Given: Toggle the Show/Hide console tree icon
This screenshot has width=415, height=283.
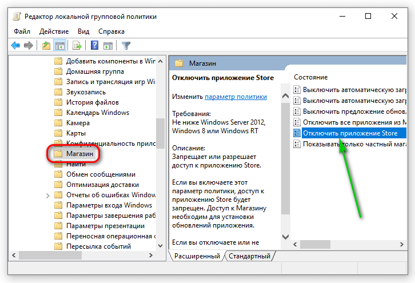Looking at the screenshot, I should click(x=60, y=46).
